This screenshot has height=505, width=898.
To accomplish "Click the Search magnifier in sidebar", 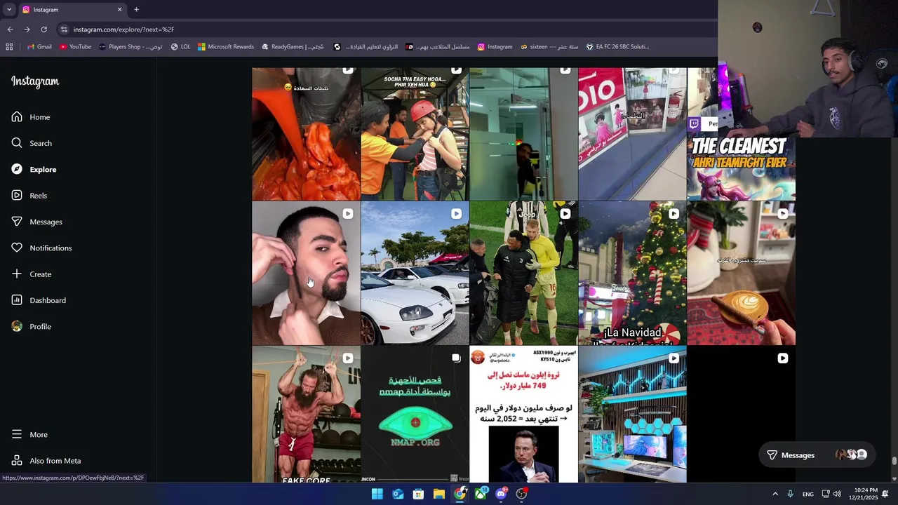I will (x=17, y=143).
